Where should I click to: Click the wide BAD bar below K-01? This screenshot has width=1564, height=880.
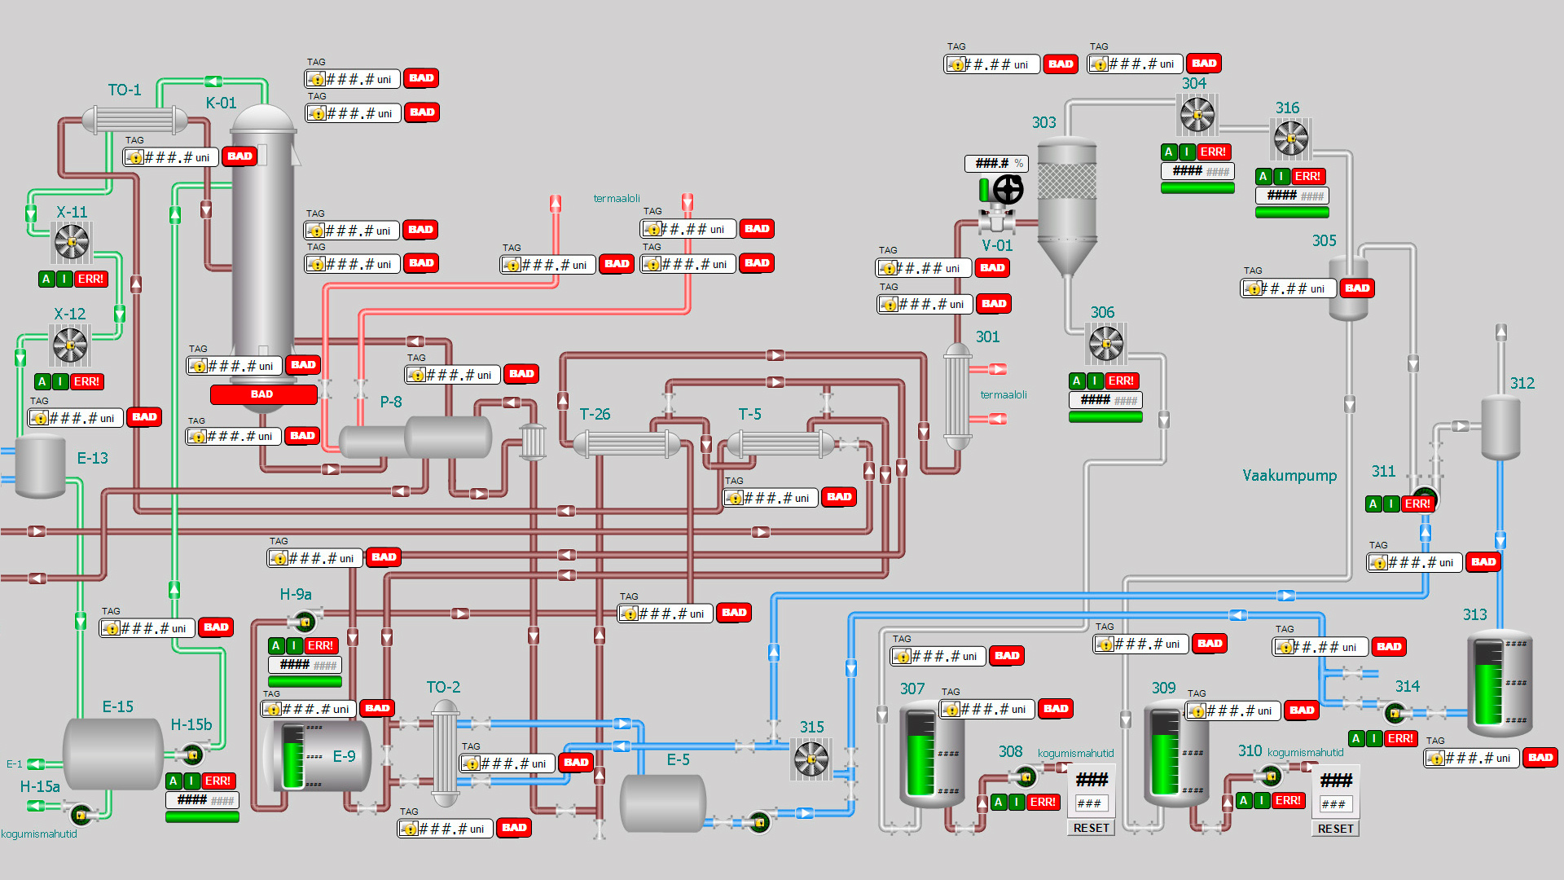[263, 394]
